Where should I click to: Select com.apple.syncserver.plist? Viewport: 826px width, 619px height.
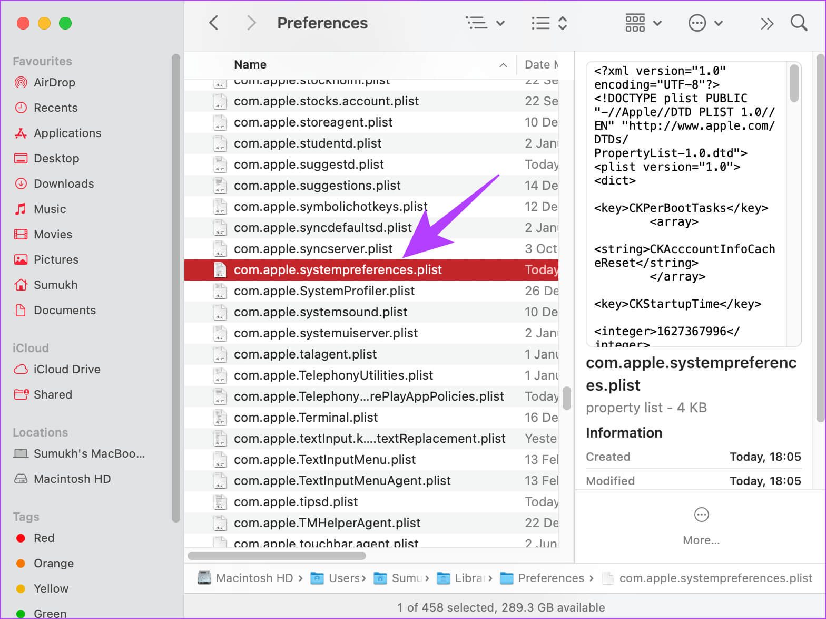click(371, 248)
